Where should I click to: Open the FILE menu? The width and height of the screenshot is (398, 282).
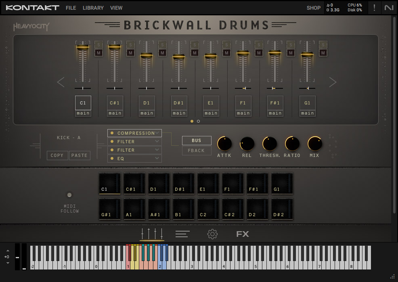click(x=71, y=8)
